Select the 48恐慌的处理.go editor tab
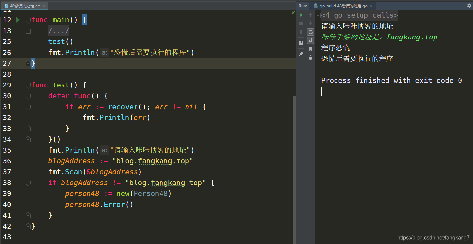The height and width of the screenshot is (244, 473). pyautogui.click(x=25, y=6)
